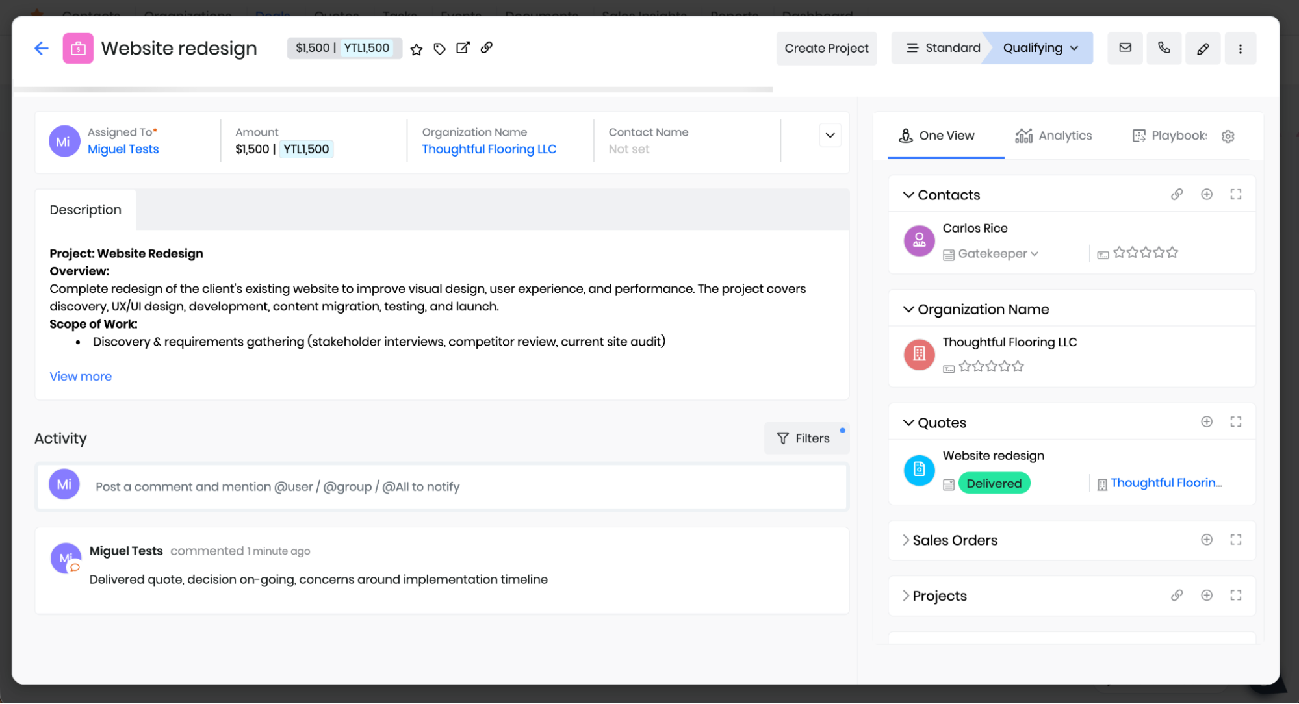Click the Create Project button

826,48
